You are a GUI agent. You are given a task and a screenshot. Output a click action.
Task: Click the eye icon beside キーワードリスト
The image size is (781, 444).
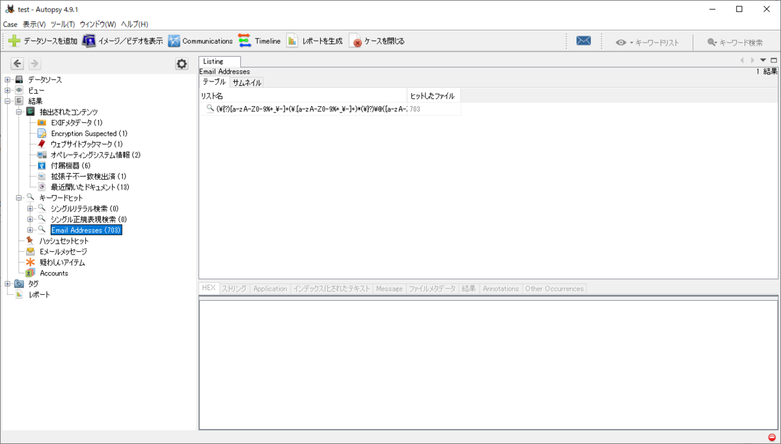621,42
